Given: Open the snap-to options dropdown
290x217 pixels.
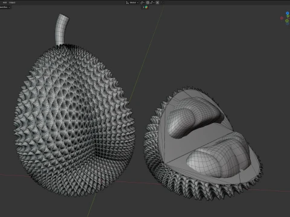Looking at the screenshot, I should pyautogui.click(x=152, y=2).
